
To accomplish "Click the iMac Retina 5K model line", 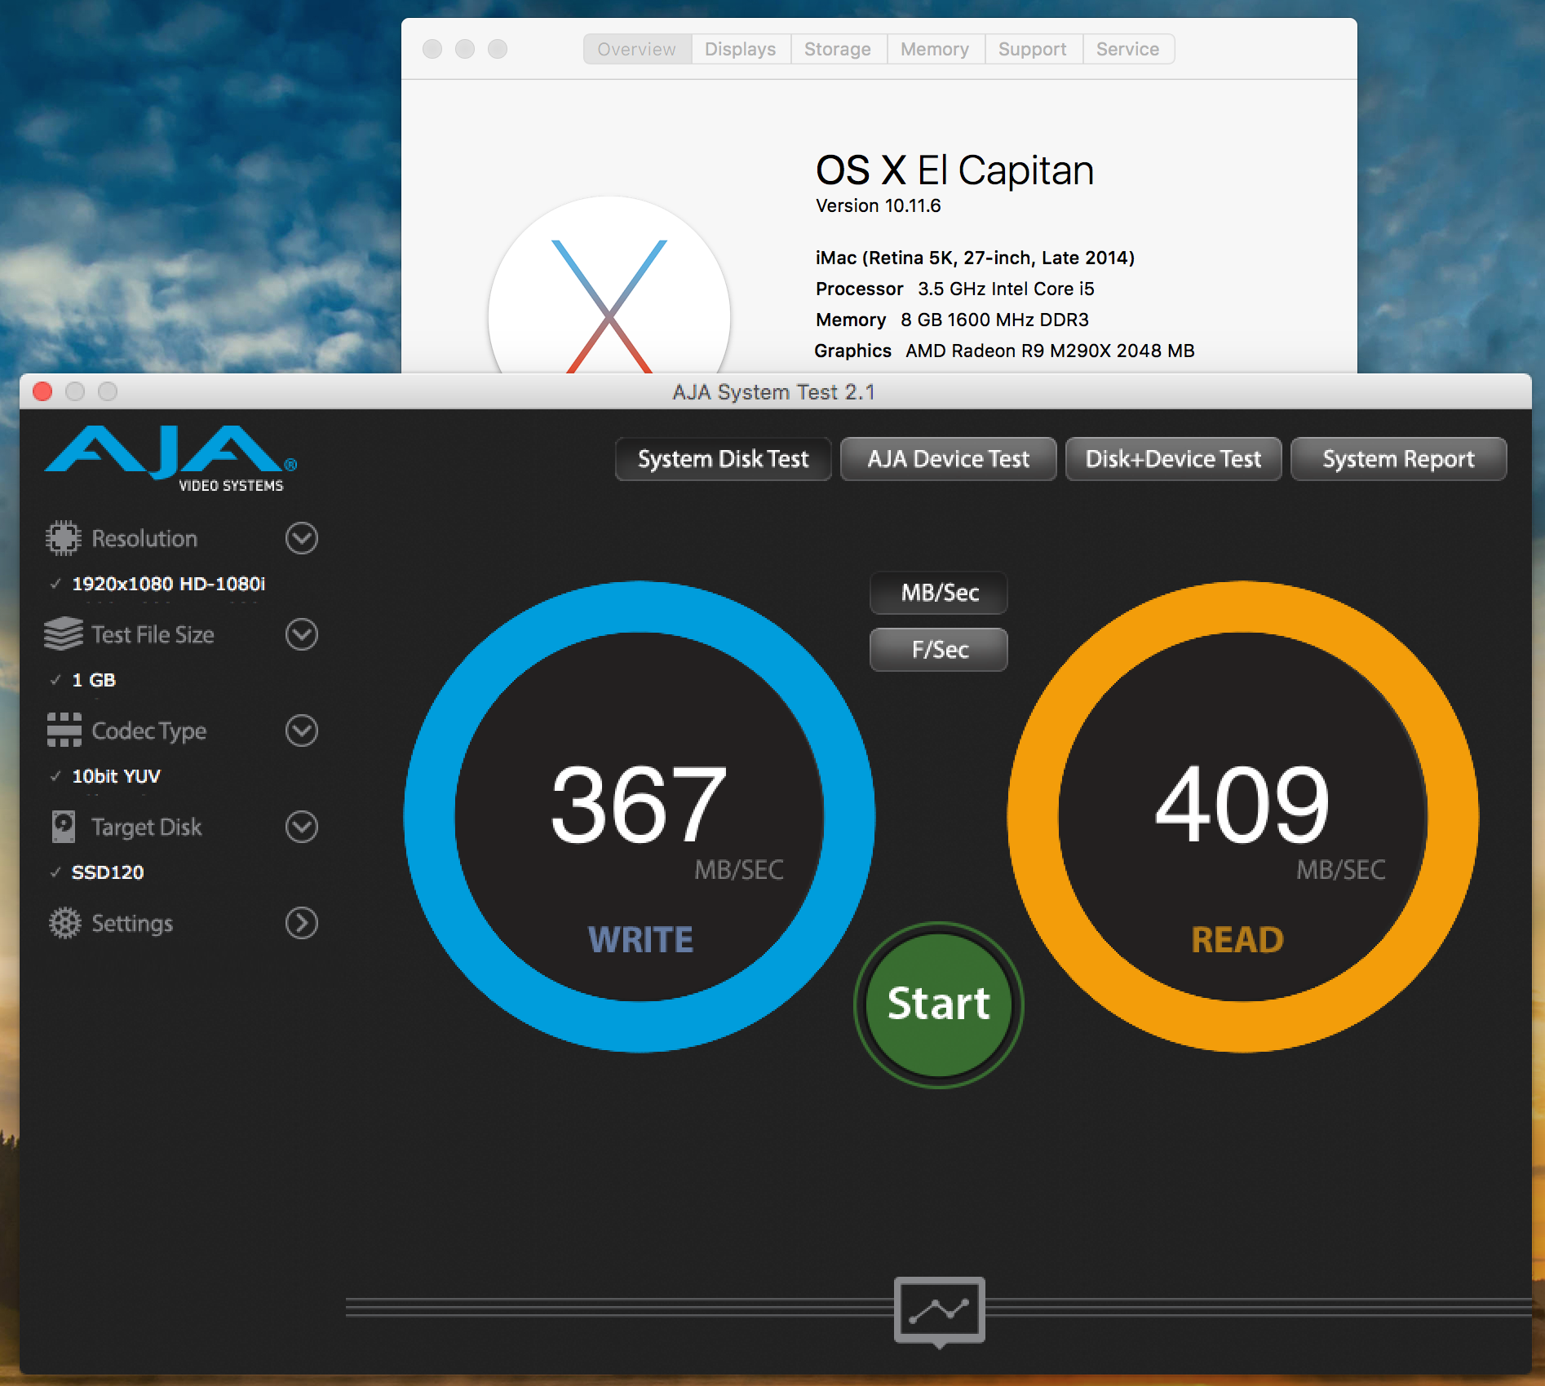I will (975, 258).
